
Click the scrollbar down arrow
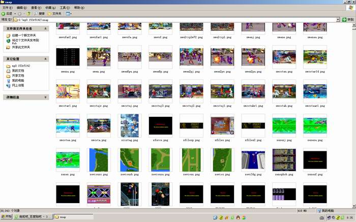point(354,206)
